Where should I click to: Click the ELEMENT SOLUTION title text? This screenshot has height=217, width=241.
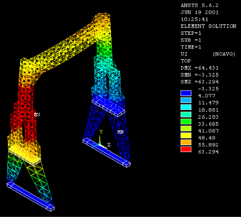point(208,26)
